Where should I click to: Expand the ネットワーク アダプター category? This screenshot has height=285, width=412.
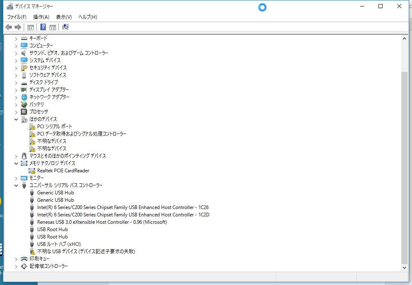click(x=16, y=97)
